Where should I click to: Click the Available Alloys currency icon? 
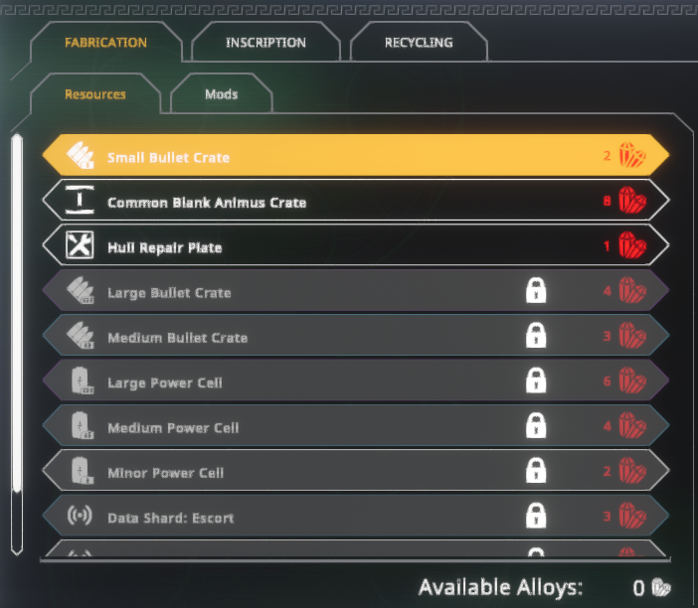661,587
